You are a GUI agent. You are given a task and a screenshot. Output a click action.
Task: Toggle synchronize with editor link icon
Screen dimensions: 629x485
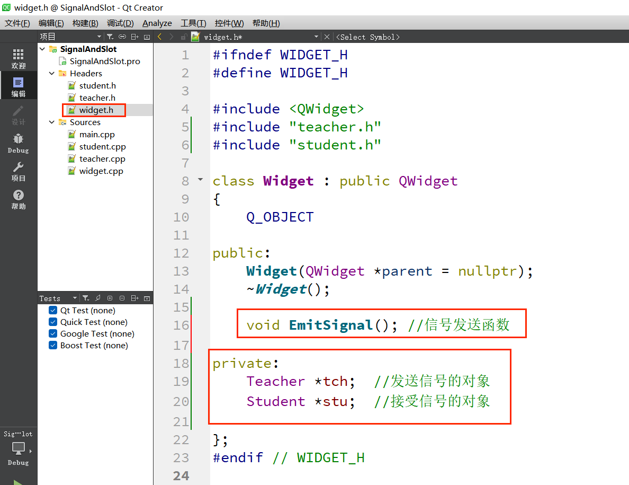(122, 37)
